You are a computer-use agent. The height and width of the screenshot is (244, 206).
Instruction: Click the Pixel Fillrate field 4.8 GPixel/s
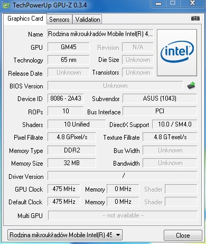(x=72, y=137)
